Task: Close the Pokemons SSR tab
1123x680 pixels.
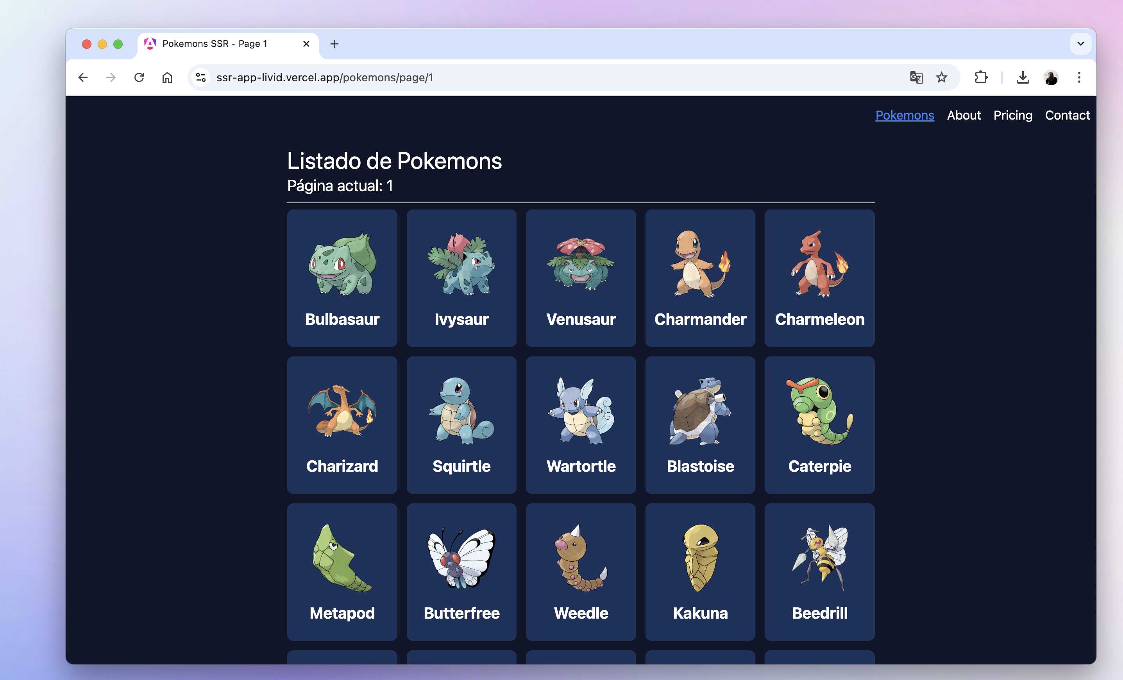Action: (x=306, y=44)
